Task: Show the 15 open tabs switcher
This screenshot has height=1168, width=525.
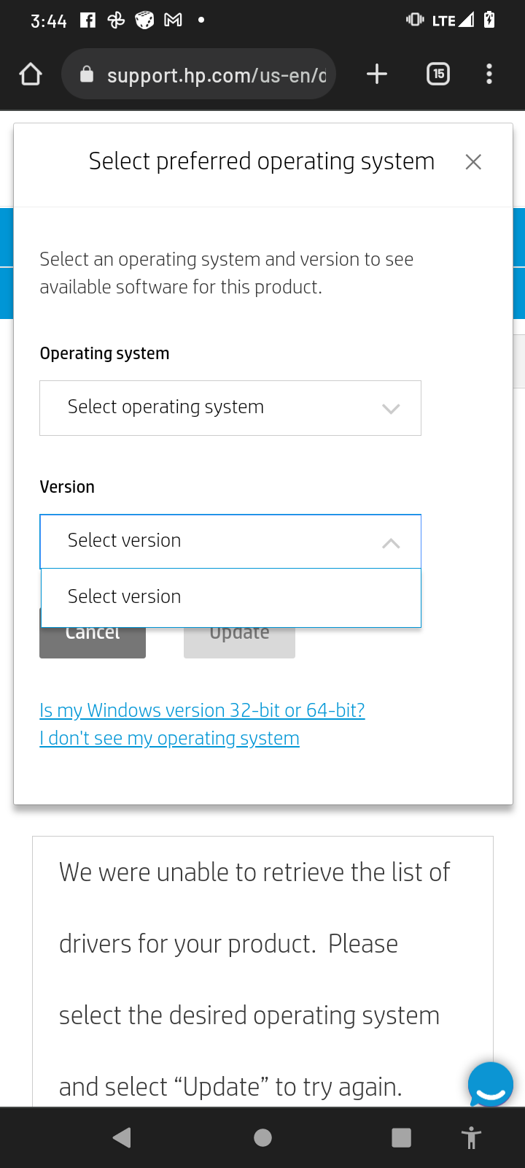Action: coord(438,74)
